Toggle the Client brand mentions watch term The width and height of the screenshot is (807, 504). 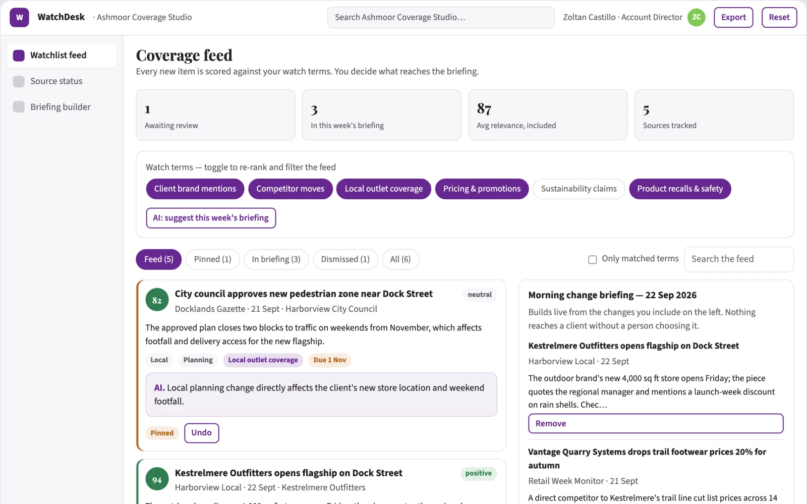[195, 189]
